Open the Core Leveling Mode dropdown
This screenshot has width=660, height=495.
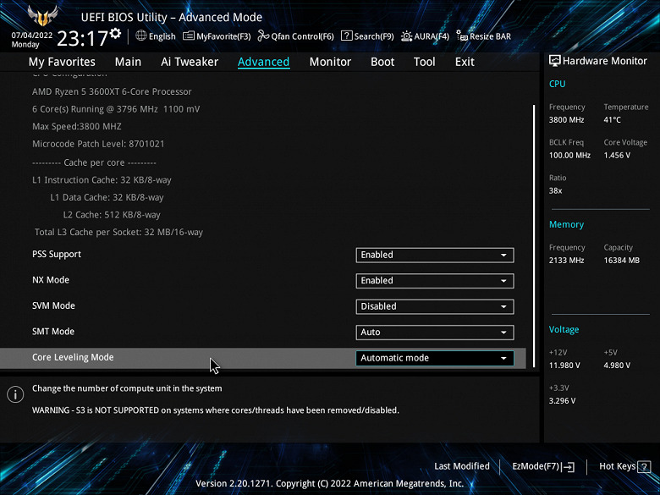[435, 358]
